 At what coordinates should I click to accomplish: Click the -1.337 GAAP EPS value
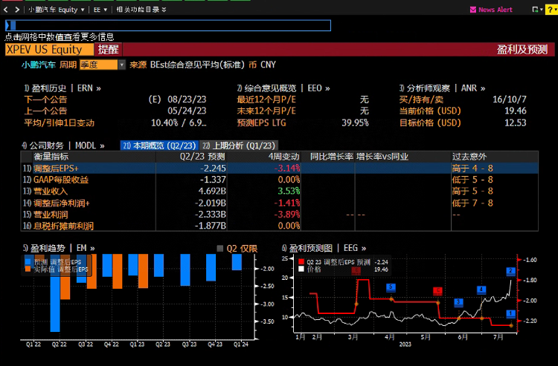click(x=214, y=180)
